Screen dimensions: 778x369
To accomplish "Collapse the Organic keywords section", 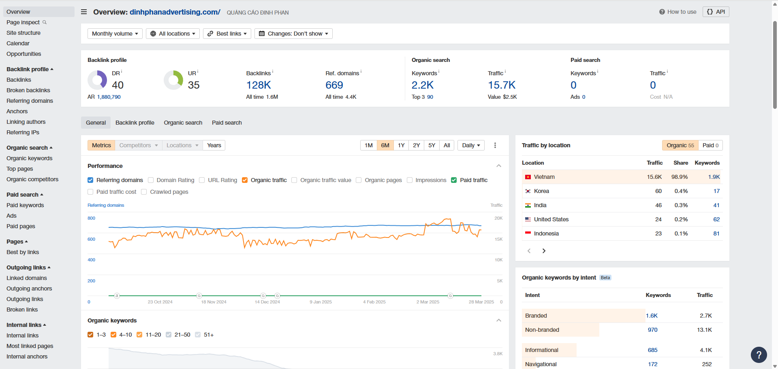I will [x=499, y=320].
